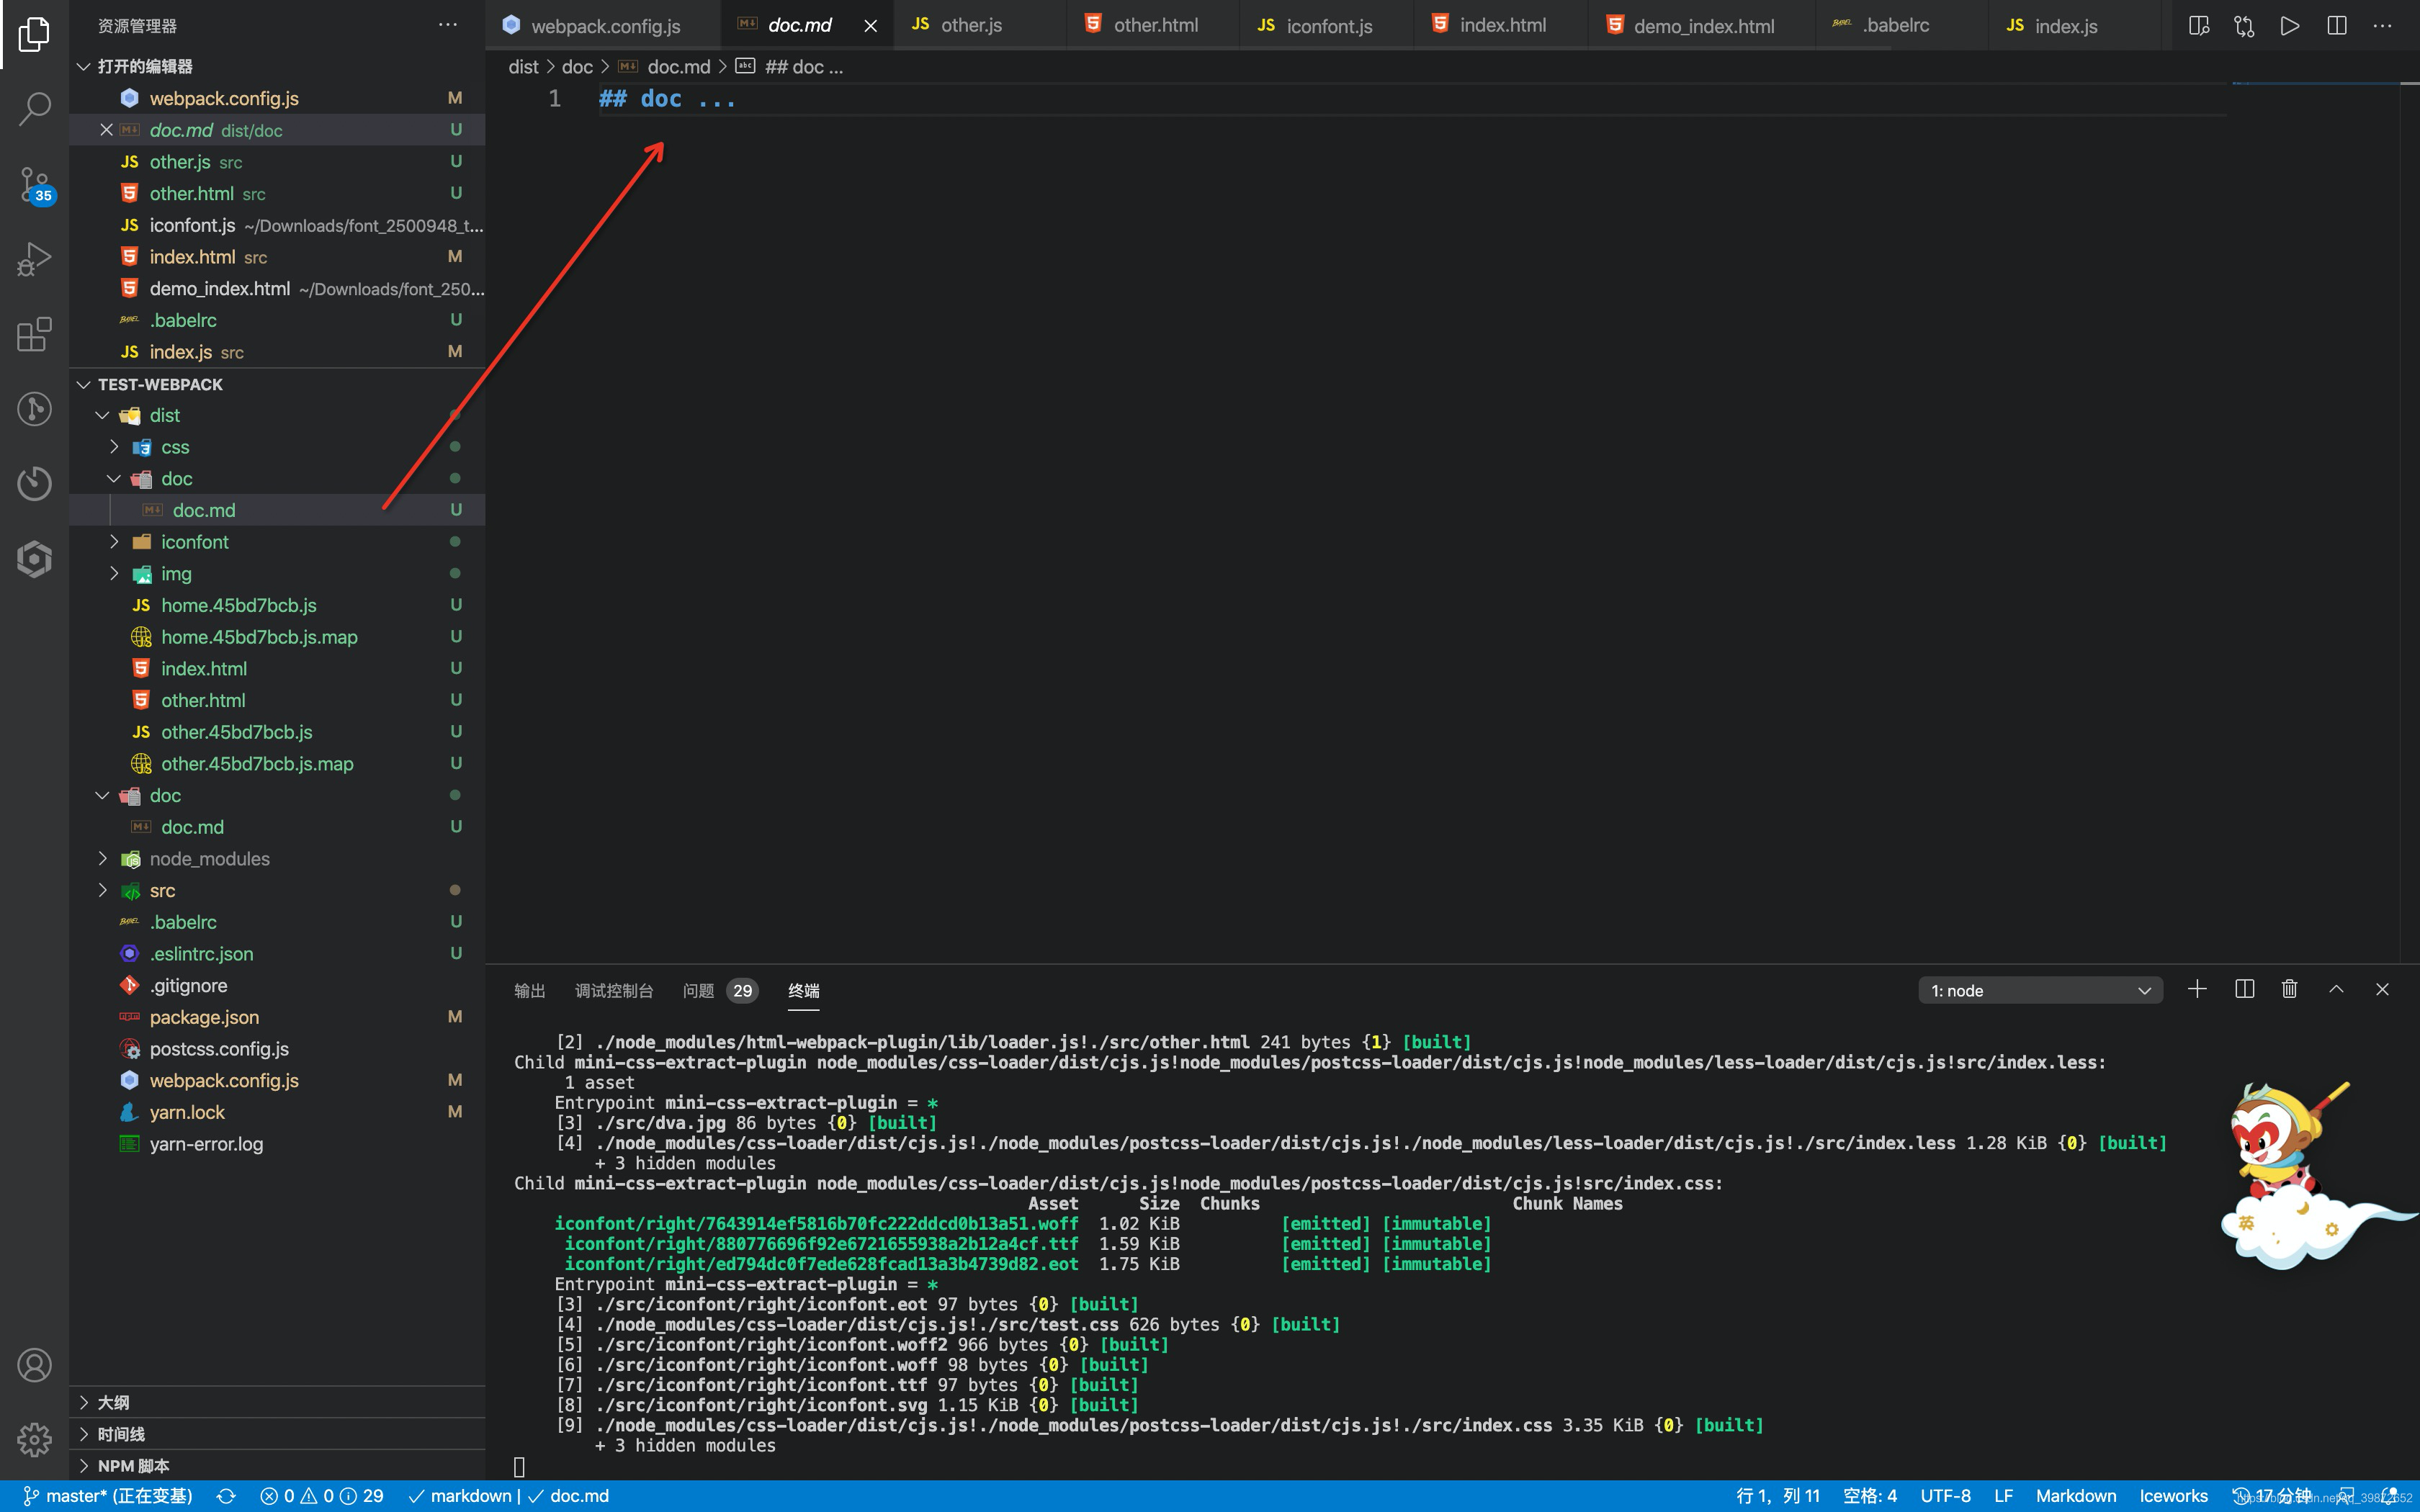The width and height of the screenshot is (2420, 1512).
Task: Split the editor to the right
Action: (2337, 26)
